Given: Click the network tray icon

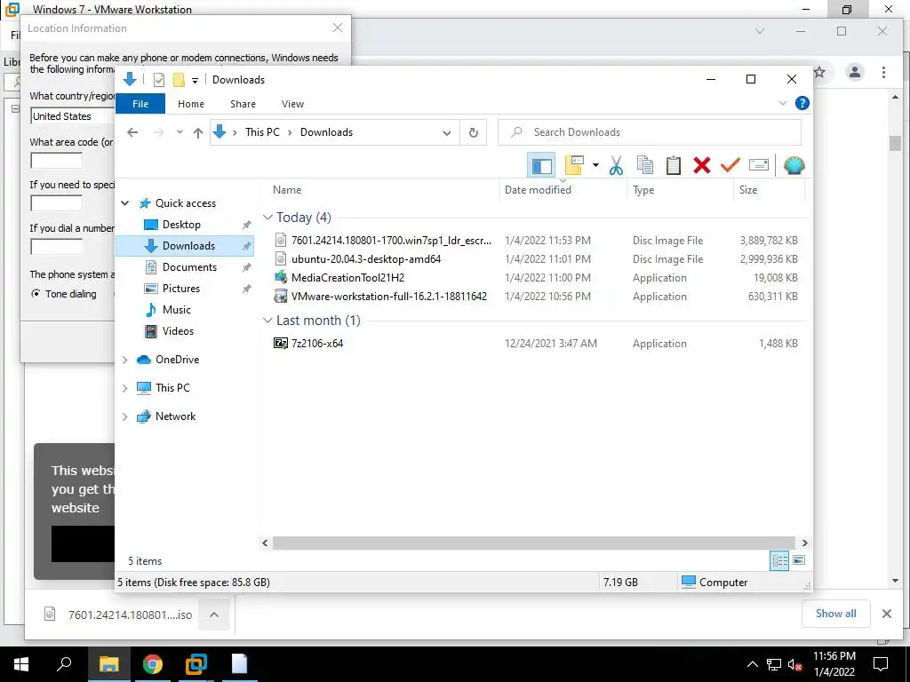Looking at the screenshot, I should pyautogui.click(x=774, y=664).
